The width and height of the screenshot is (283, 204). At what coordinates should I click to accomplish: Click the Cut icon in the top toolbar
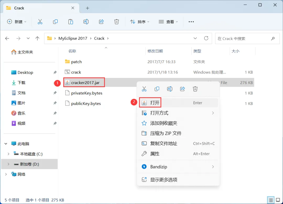pyautogui.click(x=40, y=22)
